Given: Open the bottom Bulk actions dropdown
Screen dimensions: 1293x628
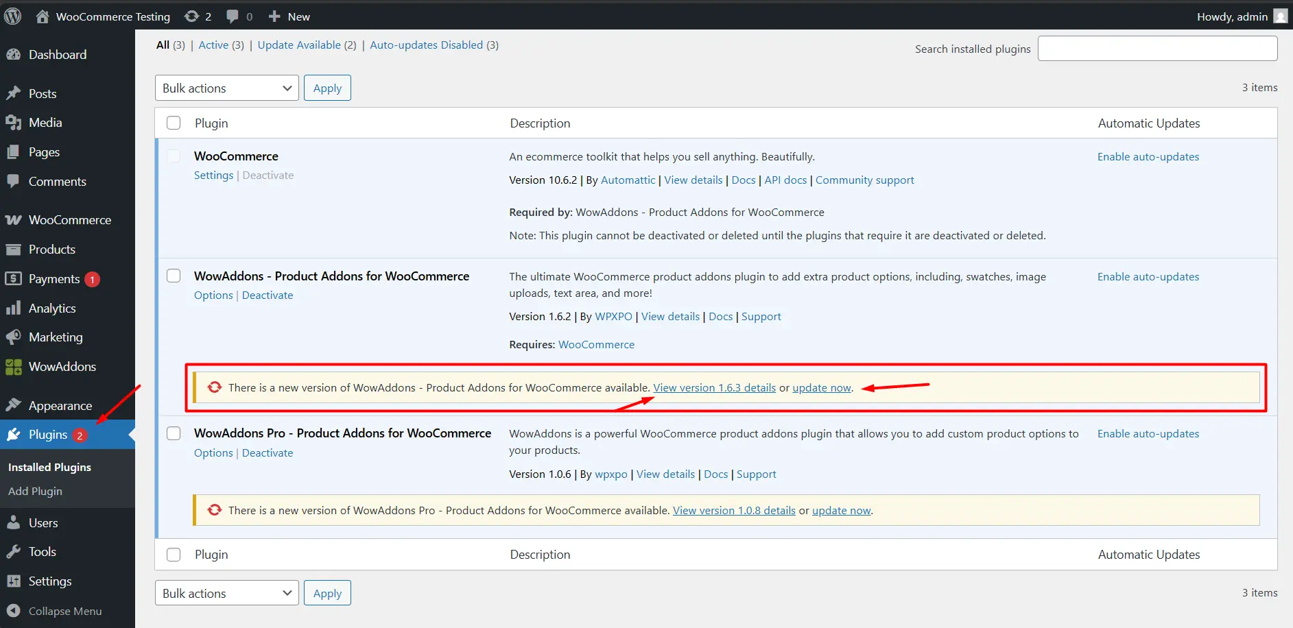Looking at the screenshot, I should coord(226,592).
